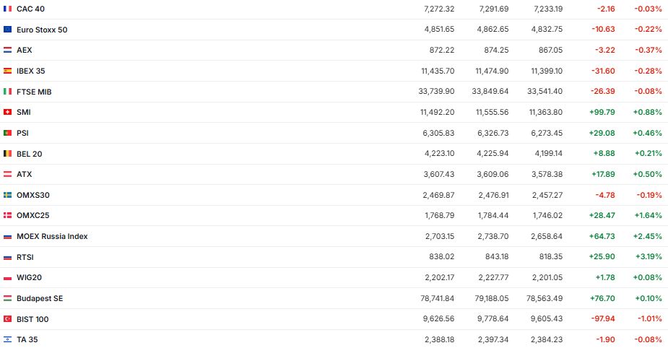
Task: Open the OMXC25 index link
Action: pos(32,215)
